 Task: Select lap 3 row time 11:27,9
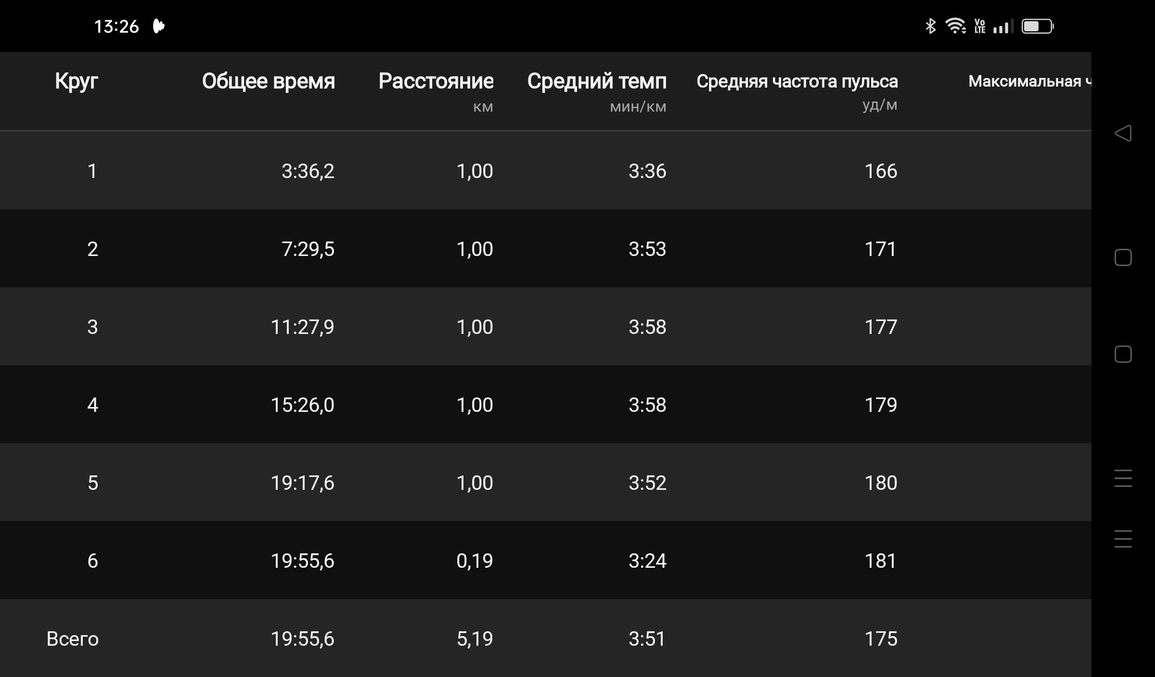[303, 327]
